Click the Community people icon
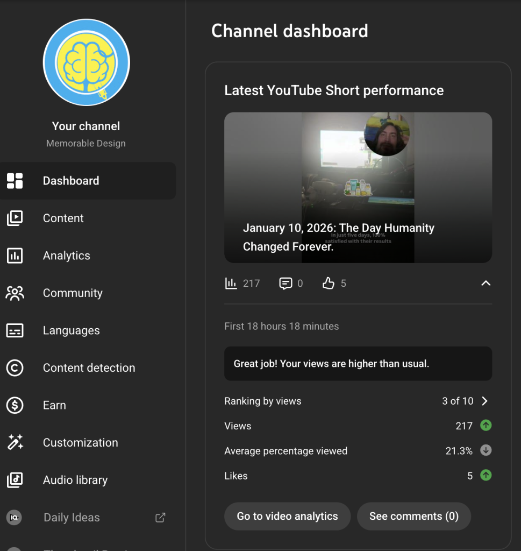Image resolution: width=521 pixels, height=551 pixels. 15,293
